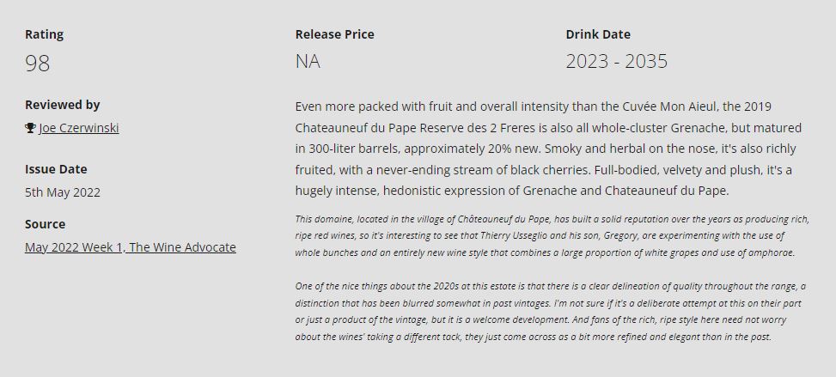836x377 pixels.
Task: Select the 98 rating score
Action: coord(38,63)
